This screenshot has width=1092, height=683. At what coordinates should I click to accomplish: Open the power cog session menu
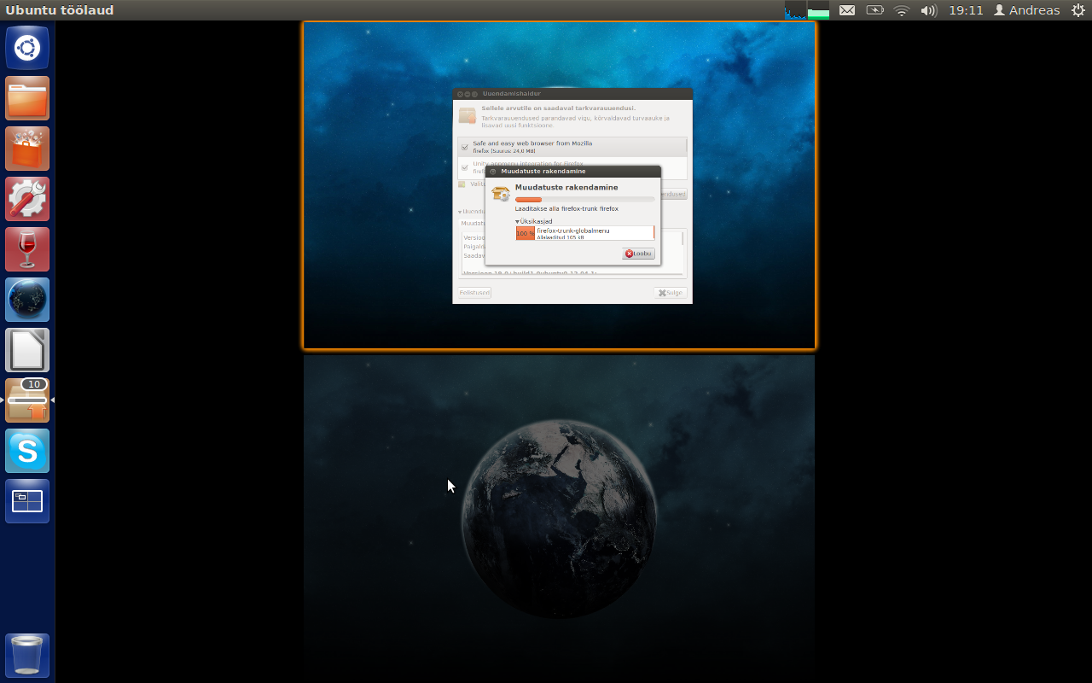(1077, 10)
